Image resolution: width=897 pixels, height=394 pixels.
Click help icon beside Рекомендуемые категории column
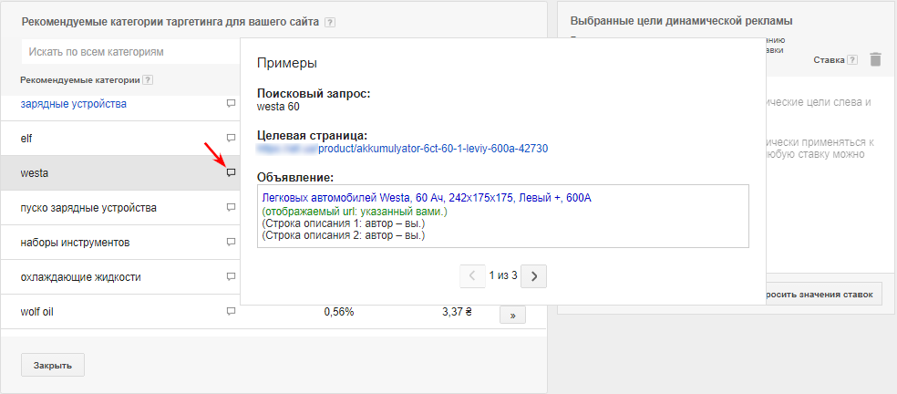(148, 79)
